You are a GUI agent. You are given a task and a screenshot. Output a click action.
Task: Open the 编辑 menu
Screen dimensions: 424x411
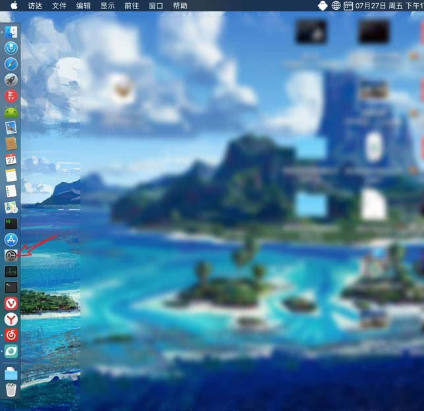click(x=83, y=6)
